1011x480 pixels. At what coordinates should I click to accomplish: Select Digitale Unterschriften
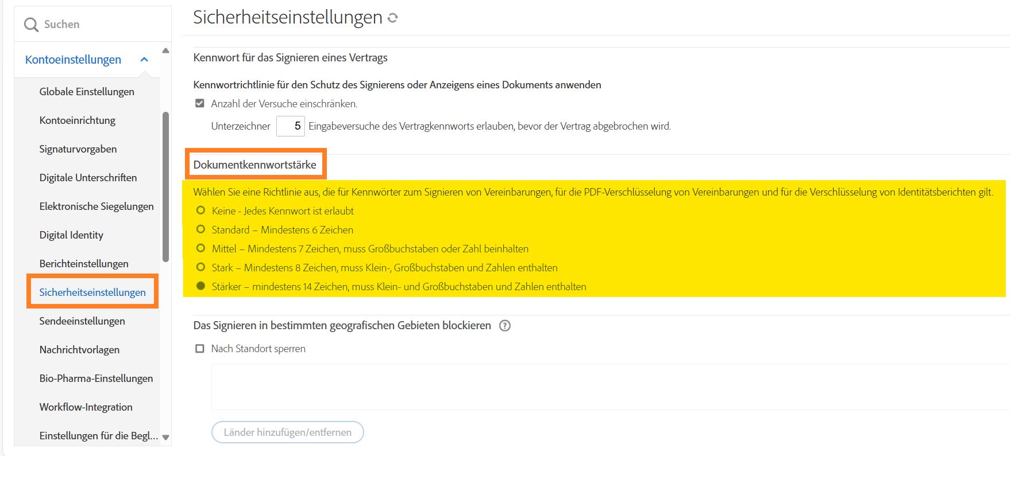click(x=88, y=178)
